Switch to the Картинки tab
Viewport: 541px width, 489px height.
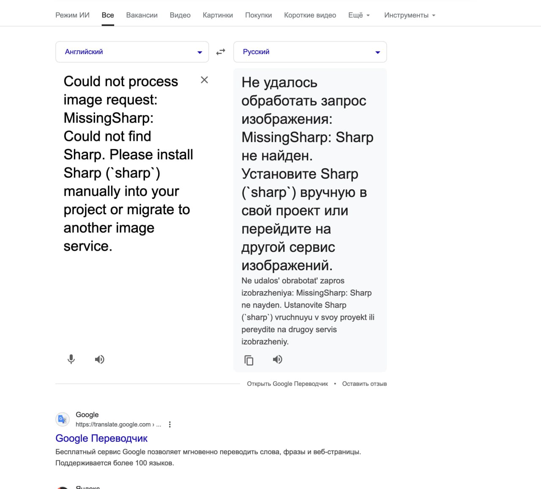tap(218, 15)
